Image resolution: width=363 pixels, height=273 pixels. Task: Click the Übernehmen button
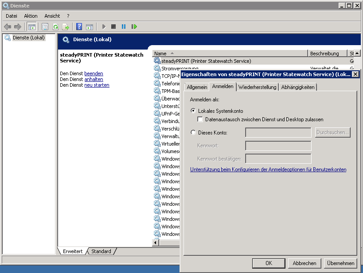click(340, 263)
